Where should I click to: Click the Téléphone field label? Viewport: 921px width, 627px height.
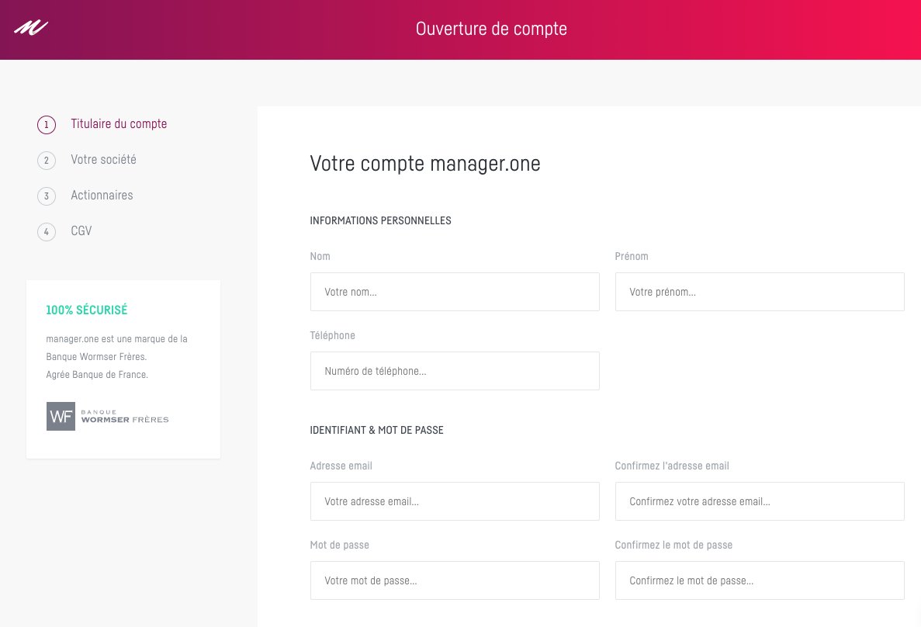tap(332, 335)
